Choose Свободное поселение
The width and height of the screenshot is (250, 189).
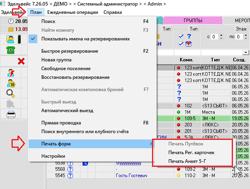(x=92, y=69)
